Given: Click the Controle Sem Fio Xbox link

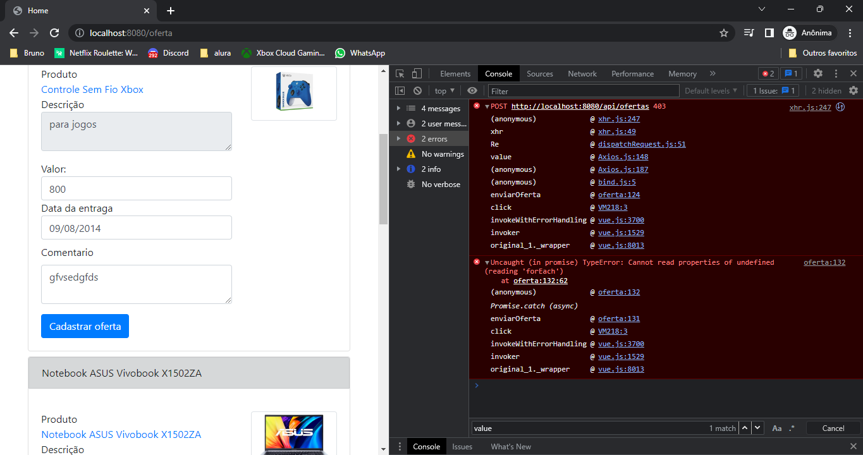Looking at the screenshot, I should [x=92, y=90].
